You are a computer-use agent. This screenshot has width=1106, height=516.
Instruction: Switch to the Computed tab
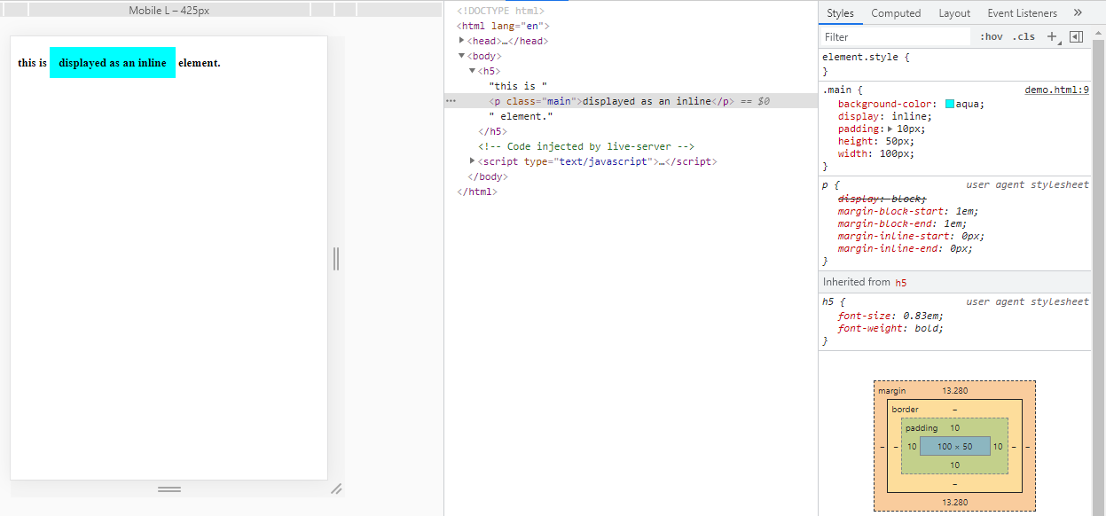tap(896, 13)
